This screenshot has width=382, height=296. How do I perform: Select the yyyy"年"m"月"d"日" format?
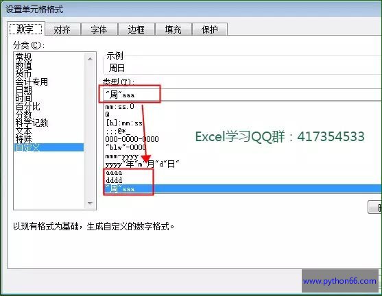142,164
